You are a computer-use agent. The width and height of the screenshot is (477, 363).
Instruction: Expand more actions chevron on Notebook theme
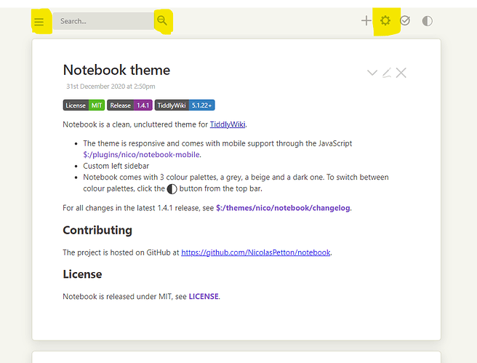pos(372,73)
